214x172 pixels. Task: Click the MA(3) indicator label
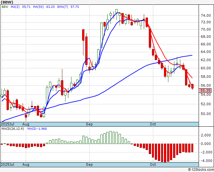pyautogui.click(x=15, y=7)
